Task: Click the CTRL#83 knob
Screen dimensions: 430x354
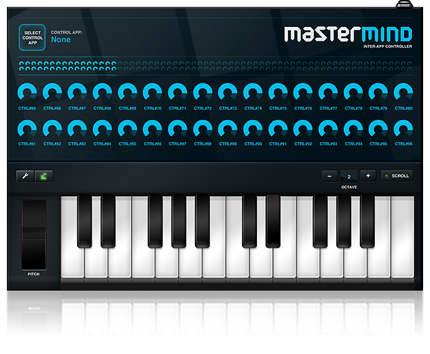Action: point(77,128)
